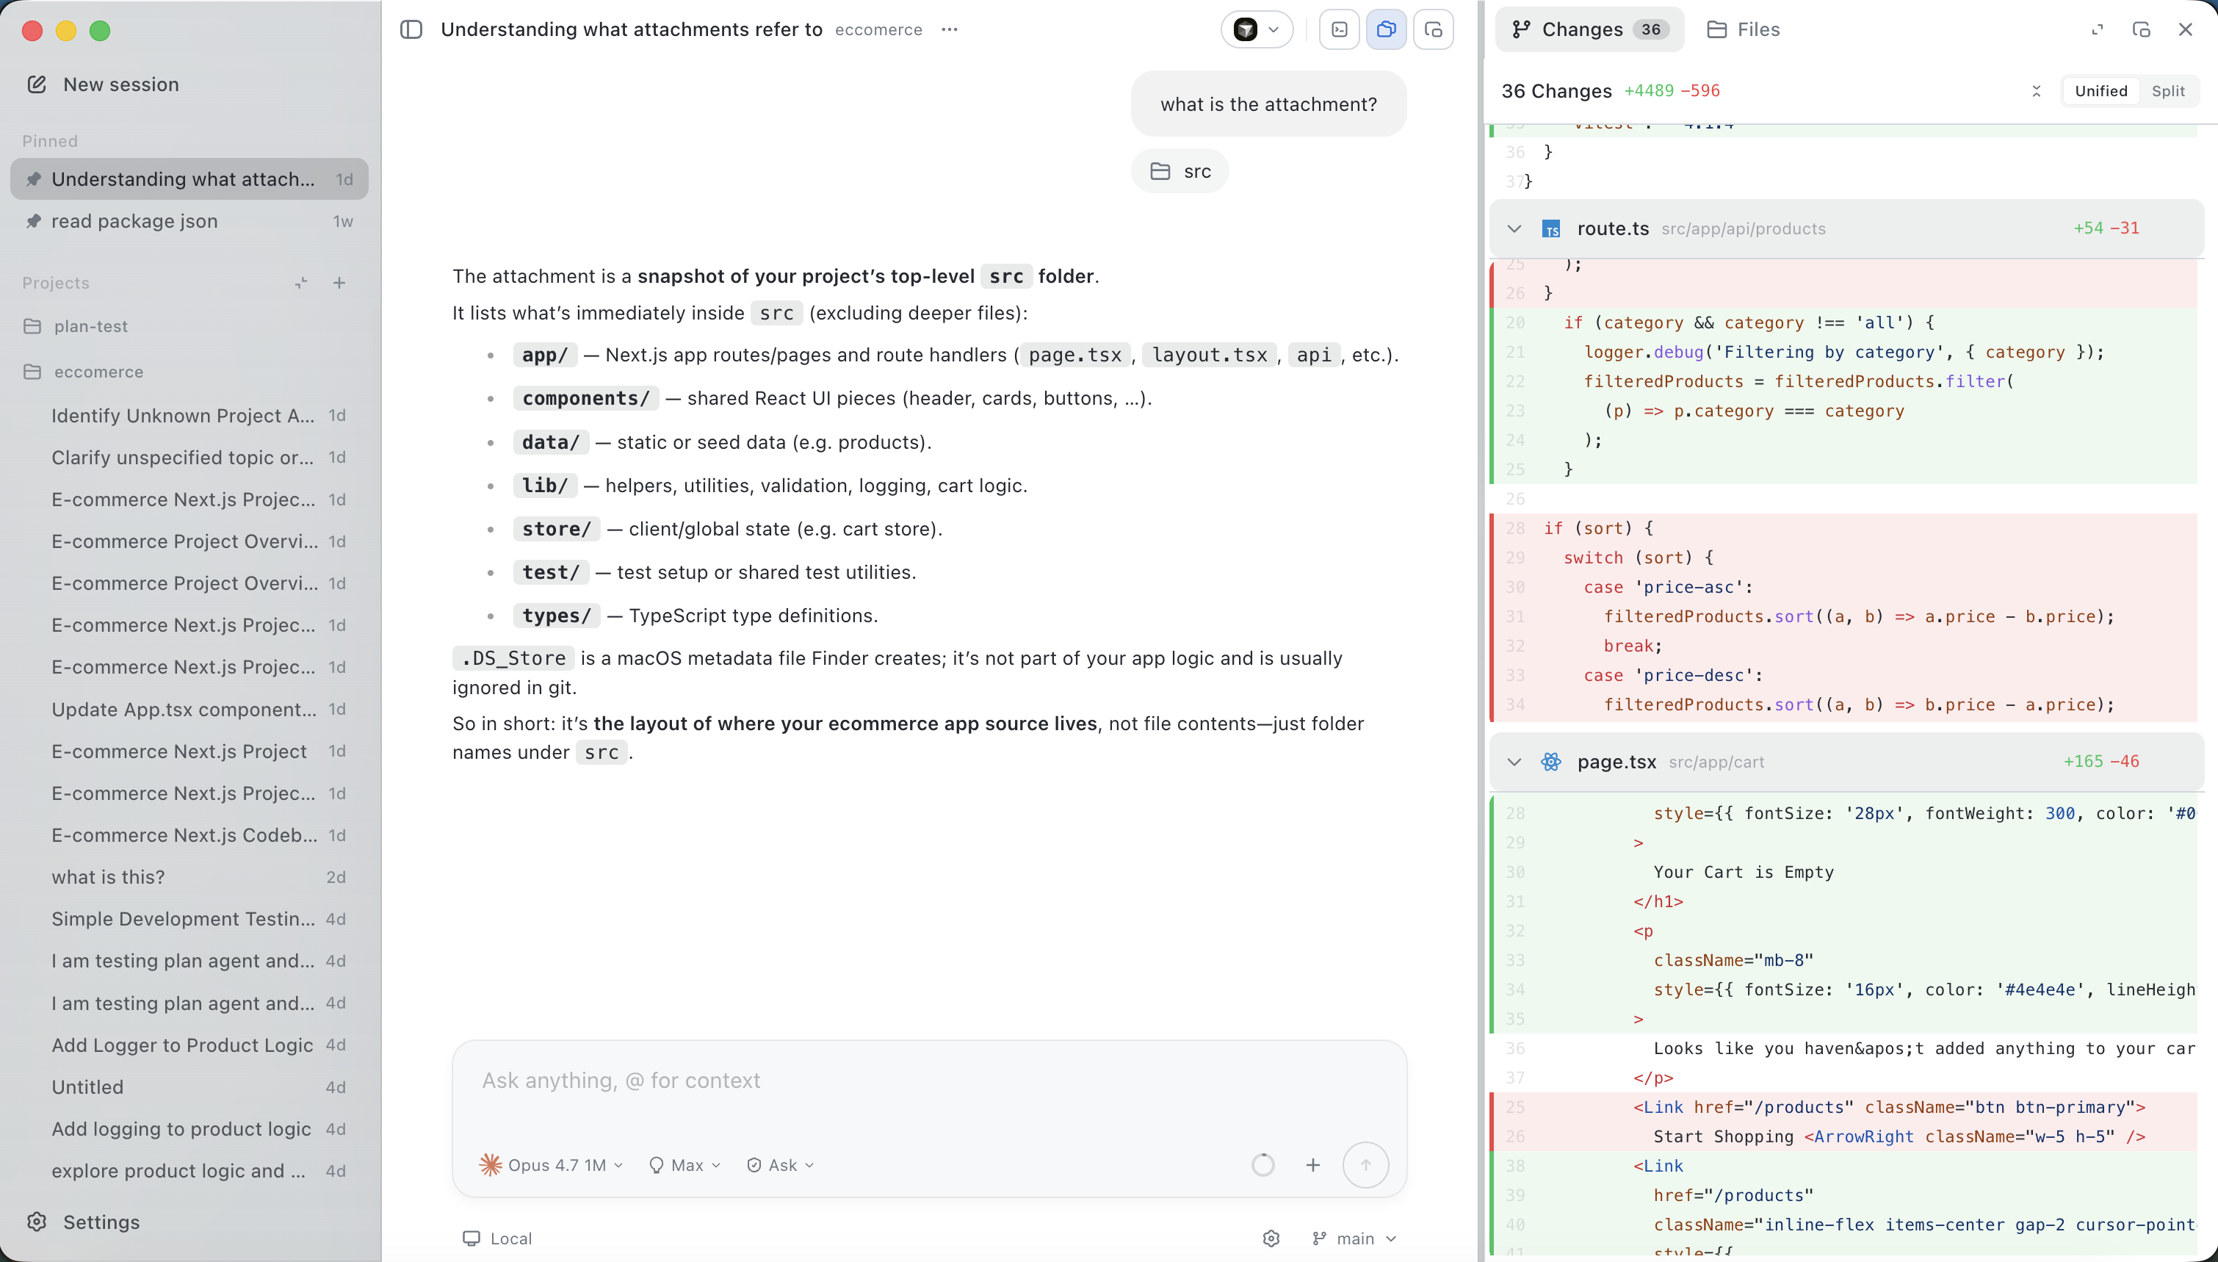The image size is (2218, 1262).
Task: Open session what is this?
Action: click(x=189, y=876)
